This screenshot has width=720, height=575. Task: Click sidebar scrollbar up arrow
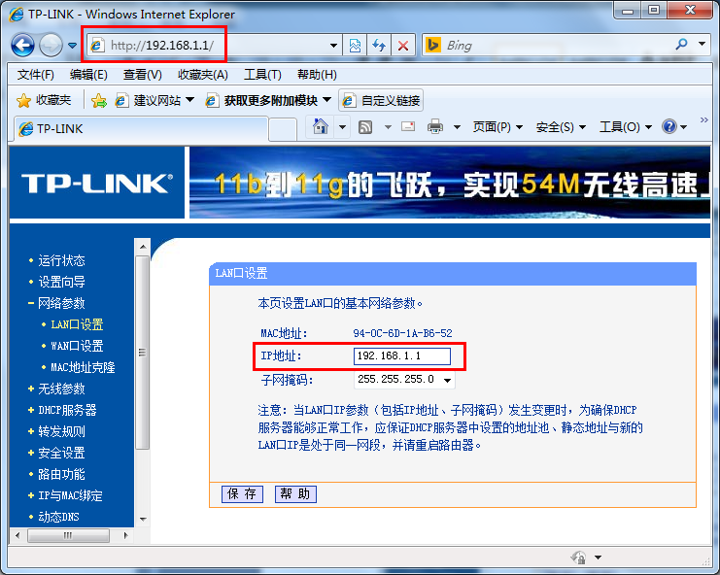point(143,247)
